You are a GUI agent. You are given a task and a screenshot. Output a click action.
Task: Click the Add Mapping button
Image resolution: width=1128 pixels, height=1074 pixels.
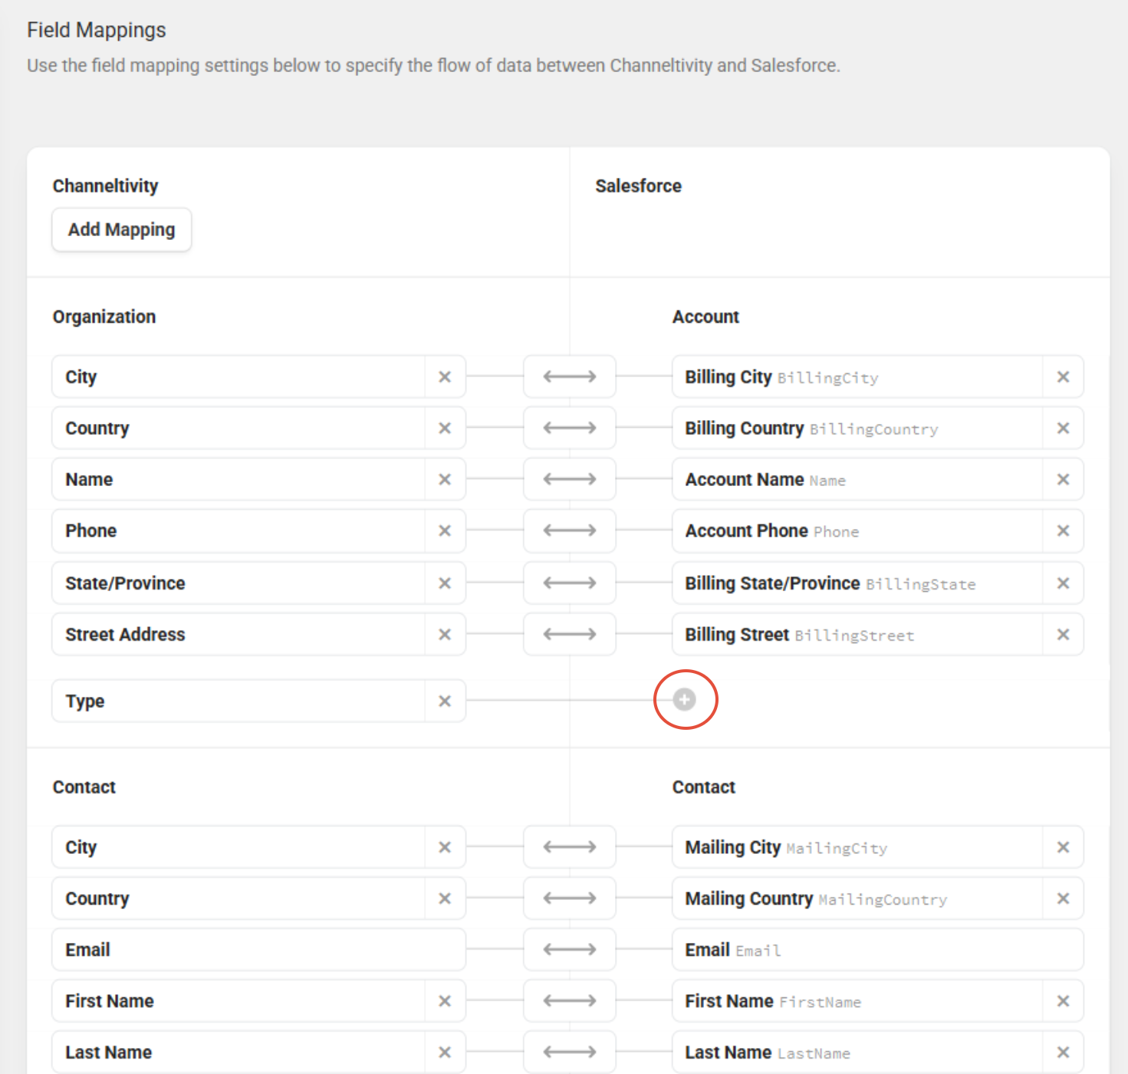(121, 229)
